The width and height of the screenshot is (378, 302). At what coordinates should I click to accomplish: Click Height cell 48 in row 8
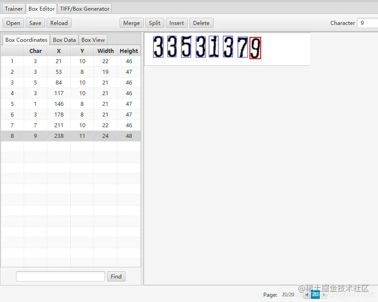[x=129, y=136]
